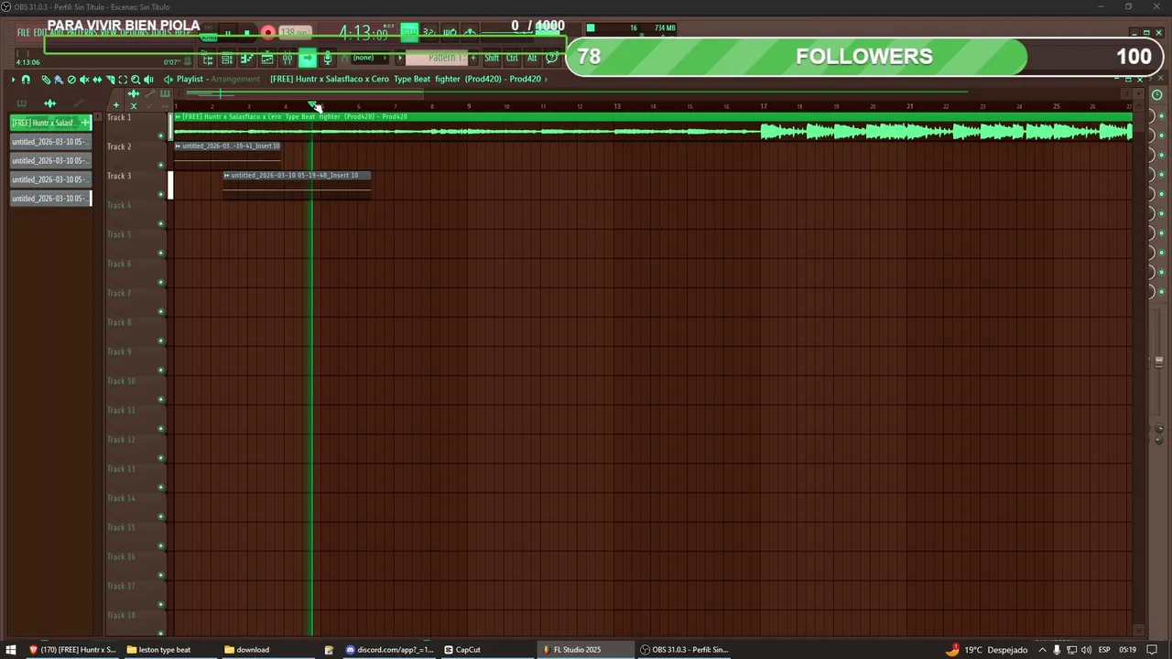The height and width of the screenshot is (659, 1172).
Task: Select the [FREE] Huntr x Salasf... picker item
Action: [50, 123]
